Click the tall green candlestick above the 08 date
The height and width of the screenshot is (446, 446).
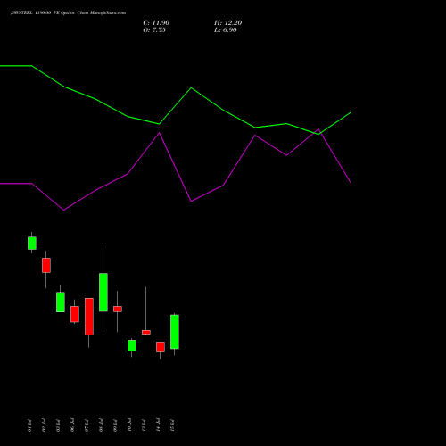coord(103,292)
